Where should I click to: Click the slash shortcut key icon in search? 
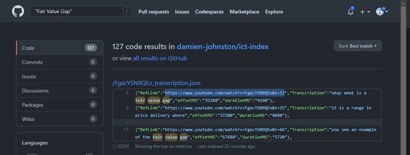tap(126, 12)
